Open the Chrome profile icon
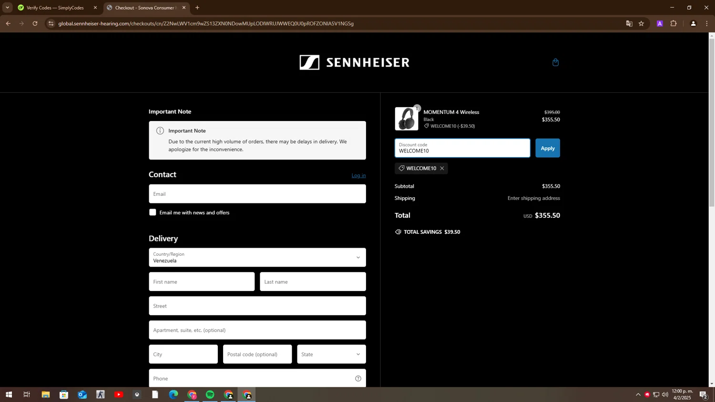This screenshot has width=715, height=402. coord(693,23)
